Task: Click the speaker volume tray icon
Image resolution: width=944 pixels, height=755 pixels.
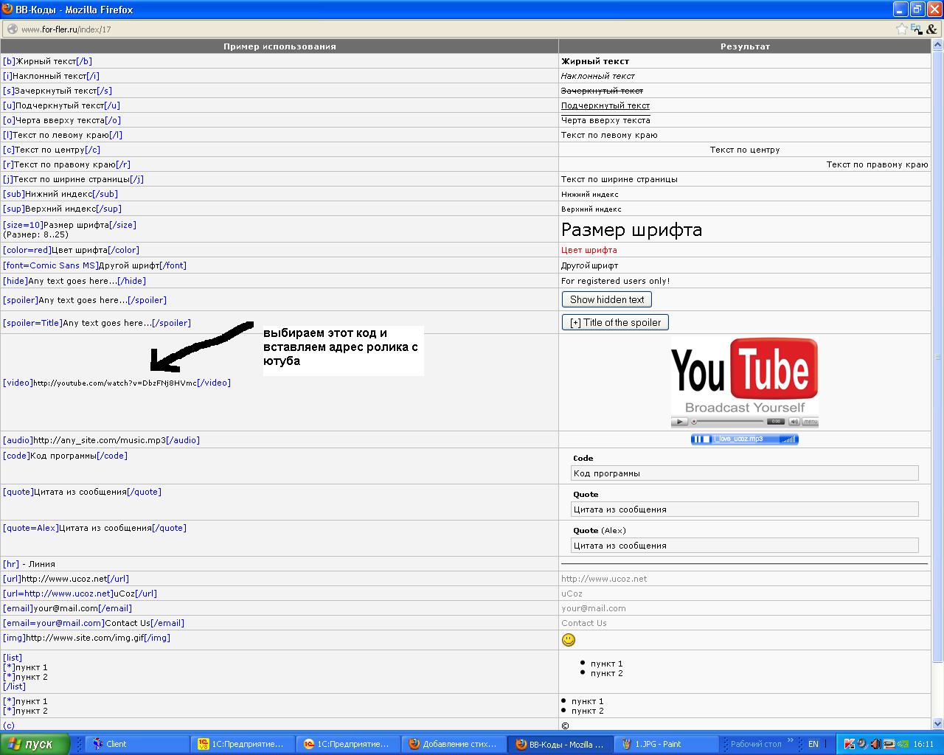Action: point(875,744)
